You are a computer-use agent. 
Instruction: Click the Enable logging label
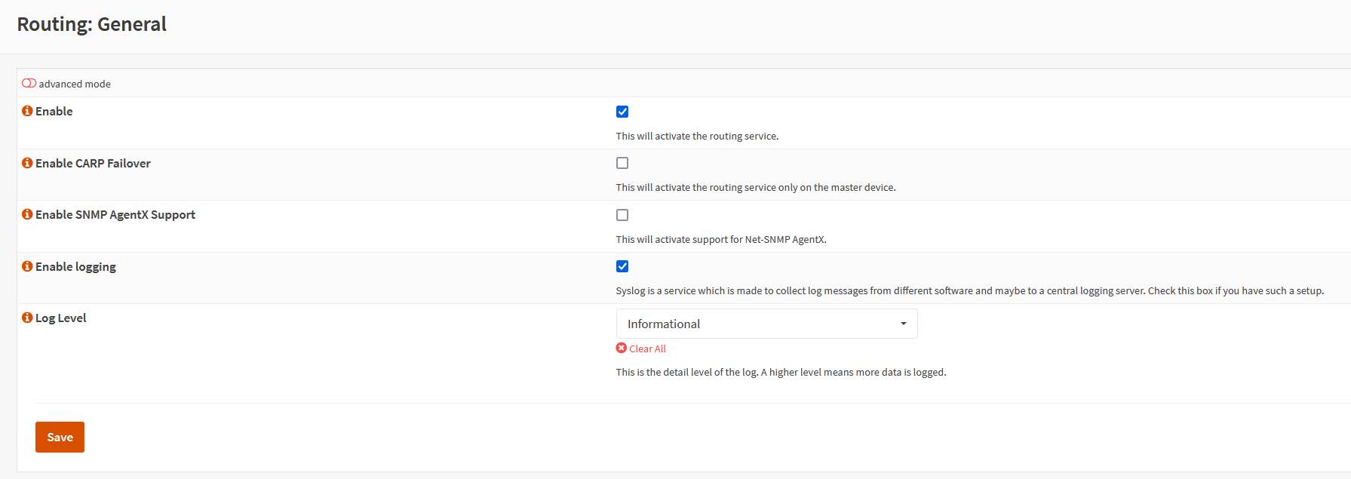(75, 267)
